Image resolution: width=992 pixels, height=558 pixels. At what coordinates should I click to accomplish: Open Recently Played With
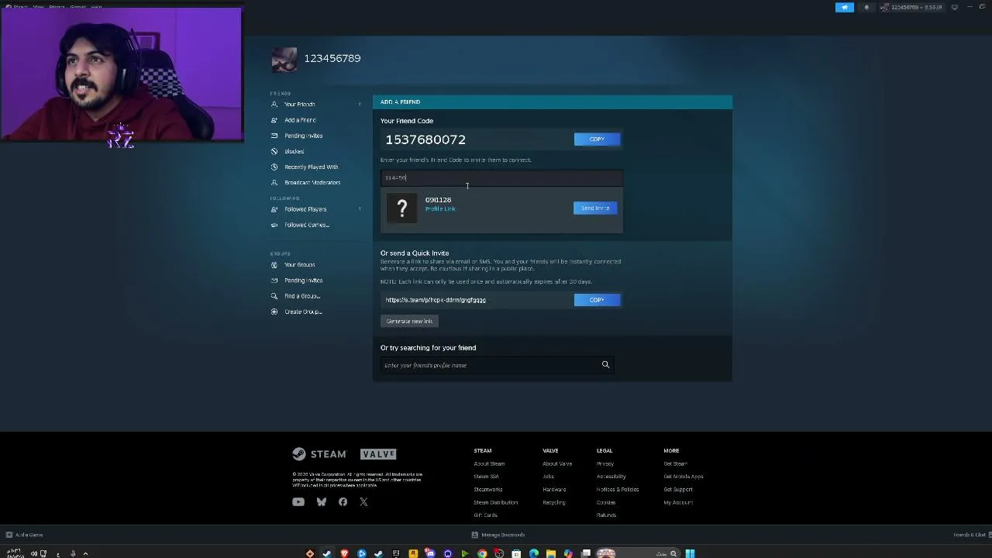[311, 167]
